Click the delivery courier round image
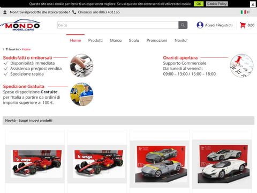The image size is (257, 193). tap(81, 94)
